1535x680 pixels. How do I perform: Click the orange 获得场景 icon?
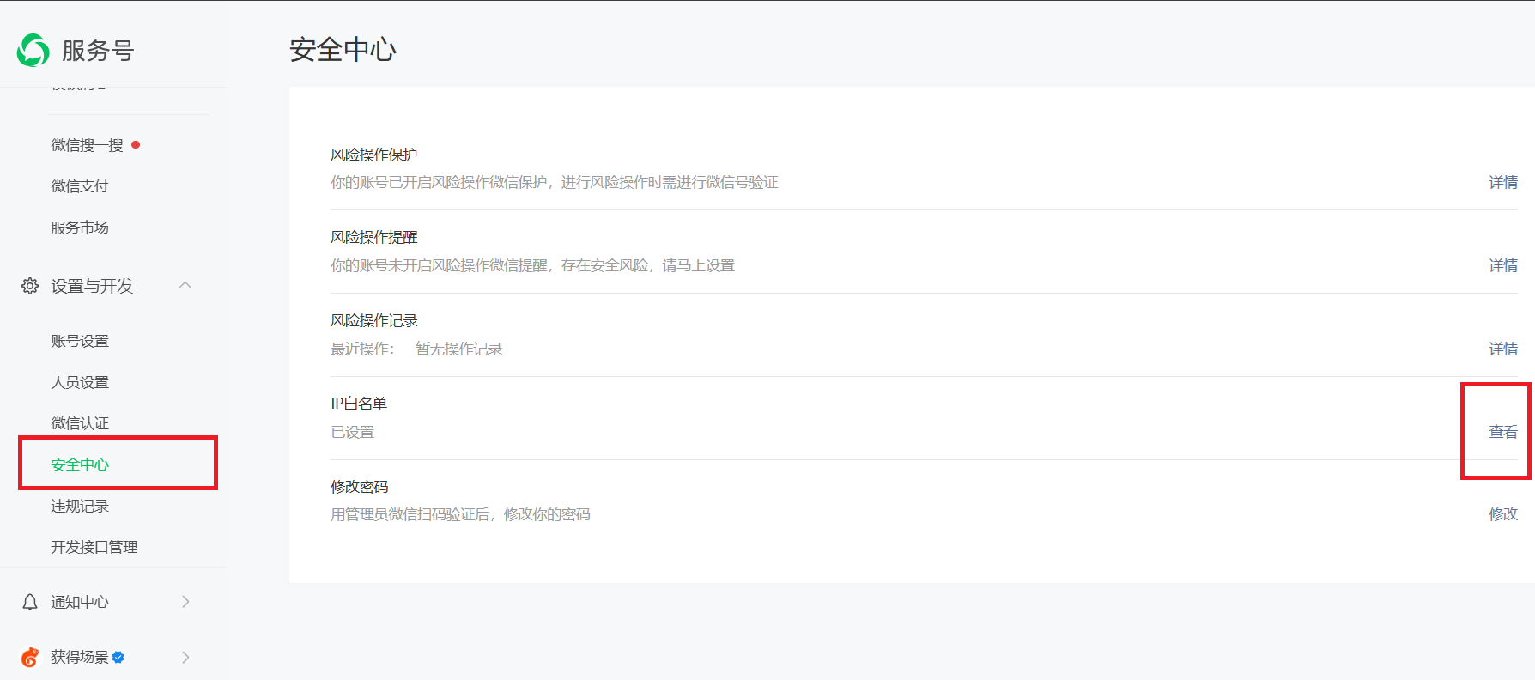tap(30, 657)
